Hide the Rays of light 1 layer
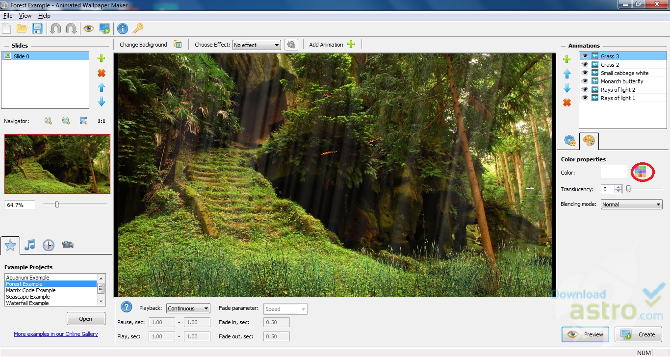 (585, 98)
